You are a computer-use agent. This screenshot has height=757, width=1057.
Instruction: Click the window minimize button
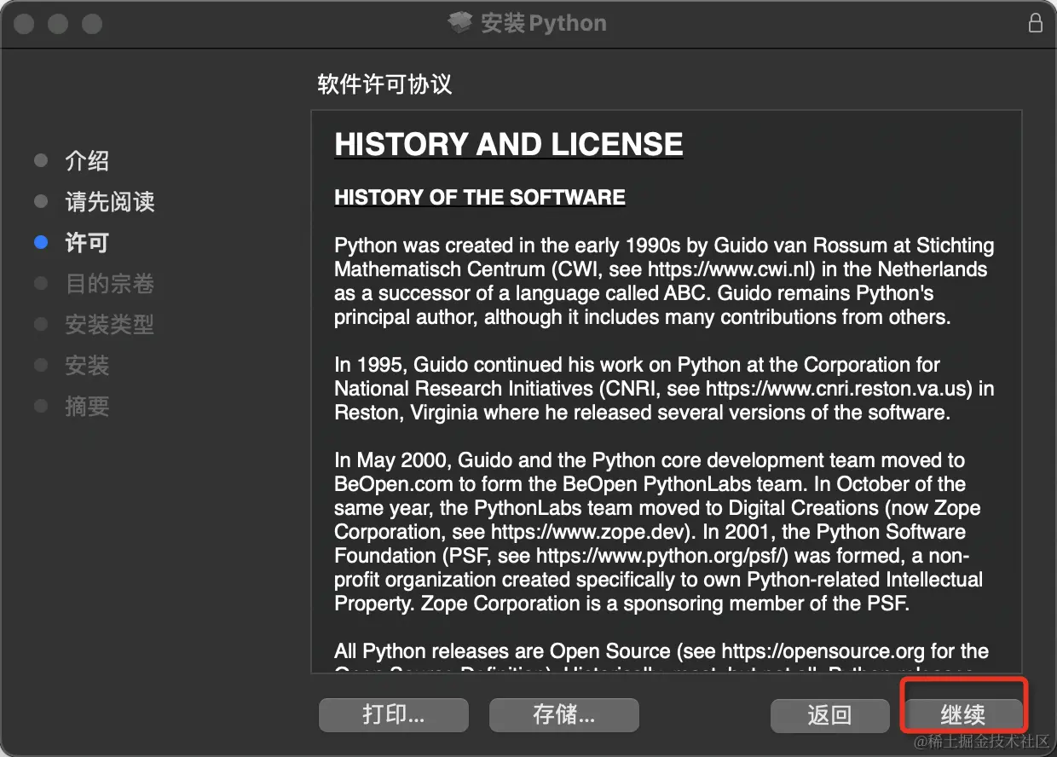pyautogui.click(x=58, y=23)
